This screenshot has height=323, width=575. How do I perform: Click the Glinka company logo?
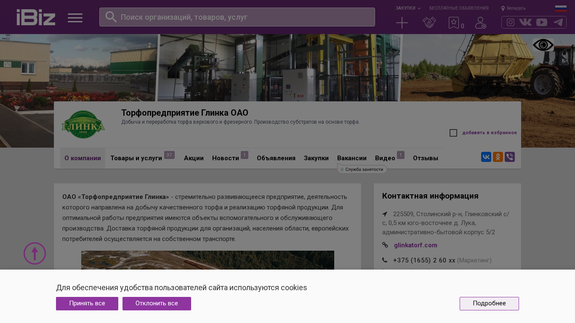83,124
